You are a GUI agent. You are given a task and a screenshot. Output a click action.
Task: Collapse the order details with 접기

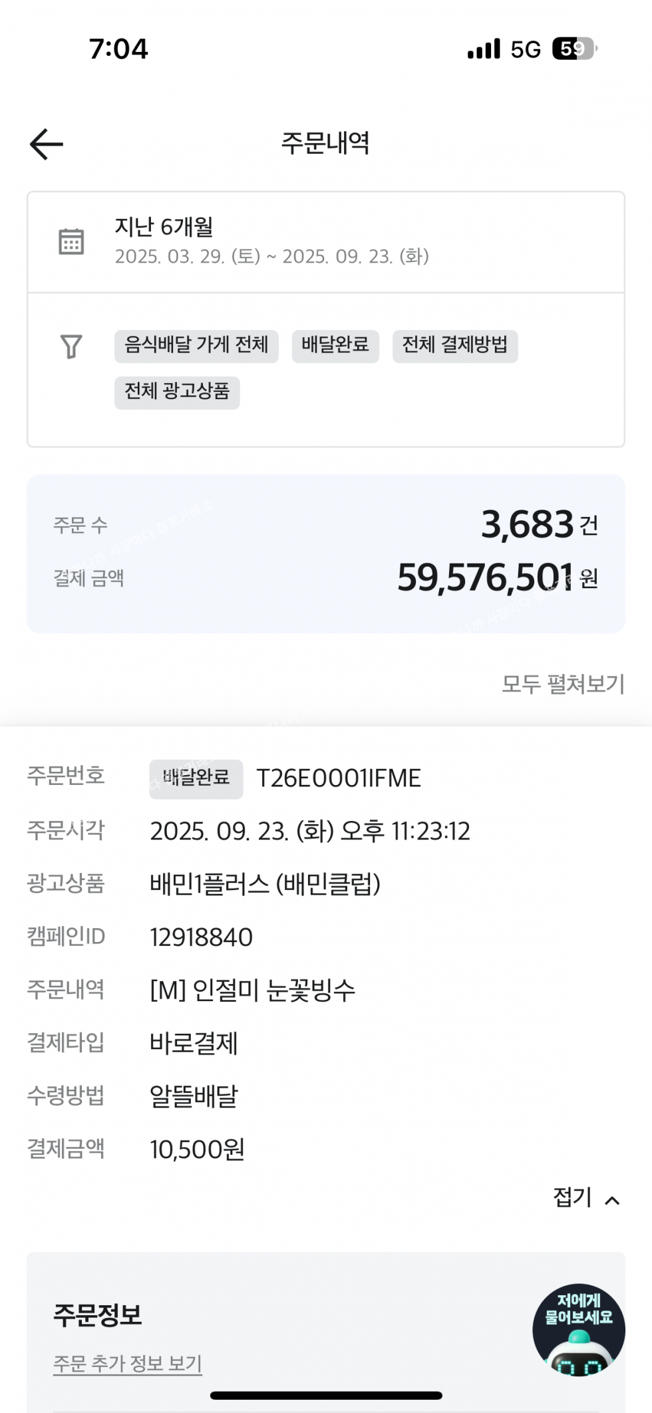pyautogui.click(x=573, y=1197)
